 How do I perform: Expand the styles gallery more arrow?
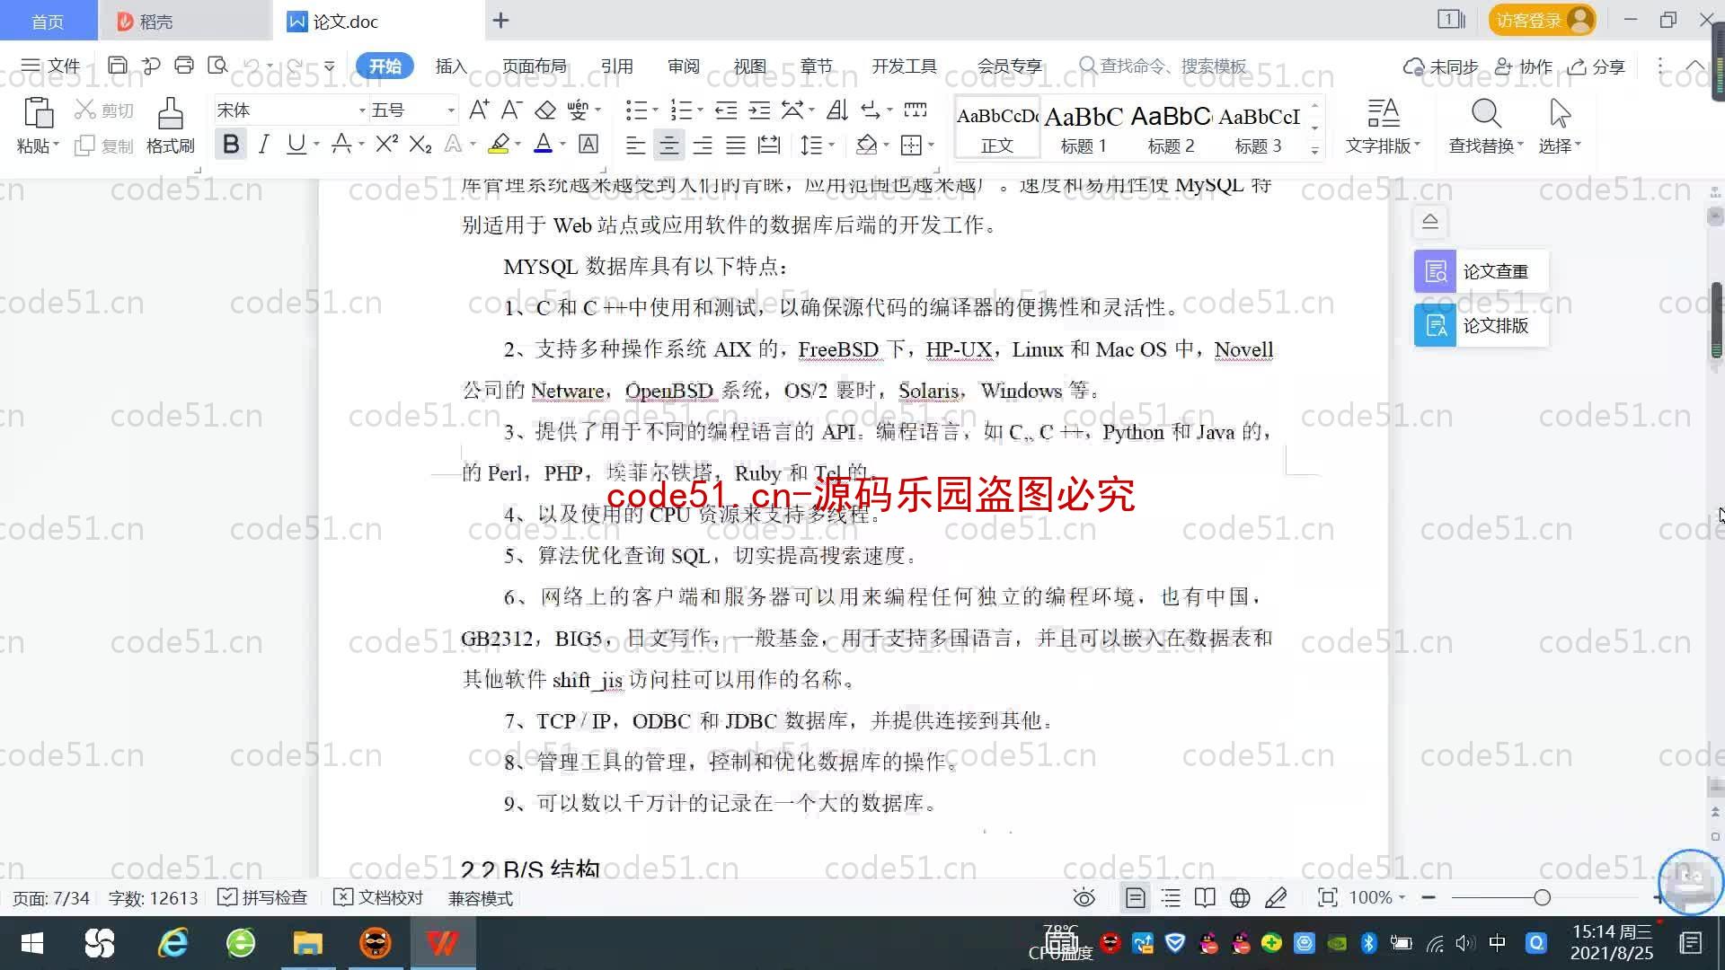[x=1314, y=150]
